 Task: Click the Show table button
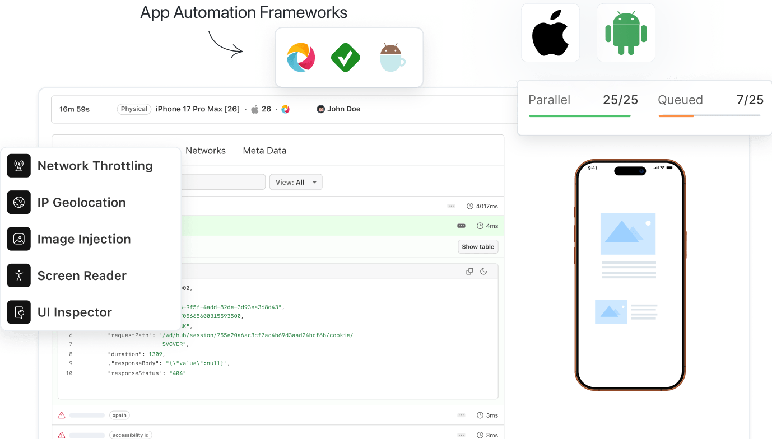[477, 246]
